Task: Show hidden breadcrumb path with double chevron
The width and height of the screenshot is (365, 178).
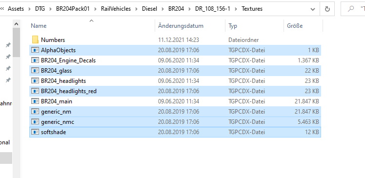Action: pyautogui.click(x=2, y=9)
